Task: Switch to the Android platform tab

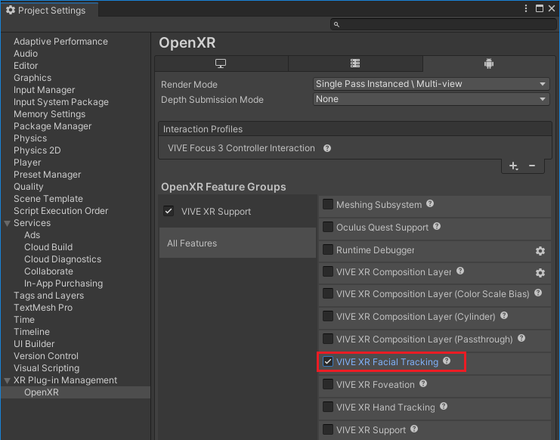Action: pyautogui.click(x=488, y=64)
